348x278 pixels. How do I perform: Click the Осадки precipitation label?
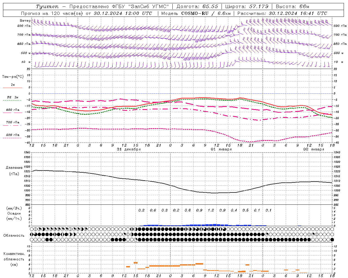coord(14,213)
